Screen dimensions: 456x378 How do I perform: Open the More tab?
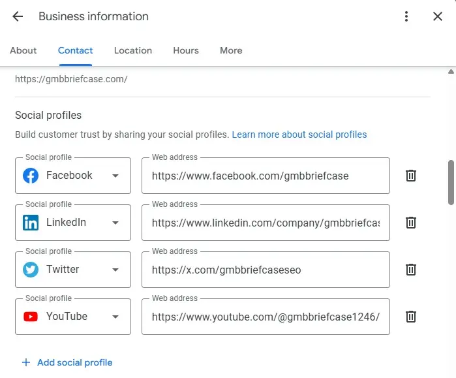click(x=231, y=50)
